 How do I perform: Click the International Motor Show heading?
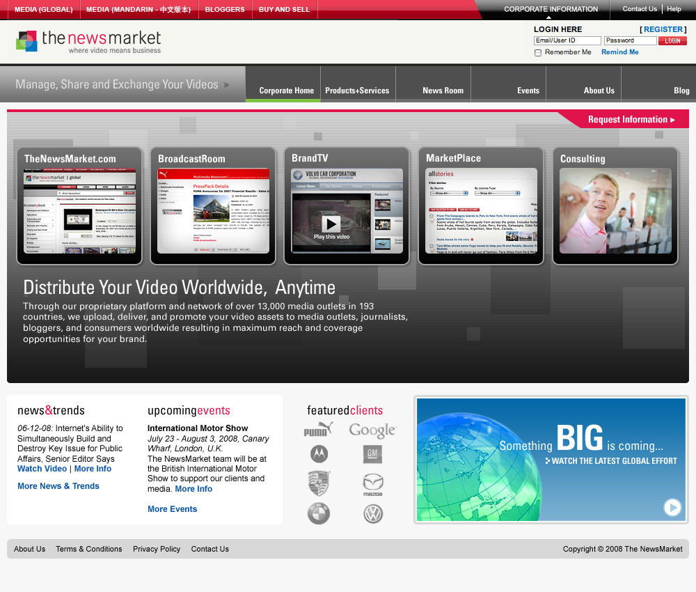tap(198, 428)
